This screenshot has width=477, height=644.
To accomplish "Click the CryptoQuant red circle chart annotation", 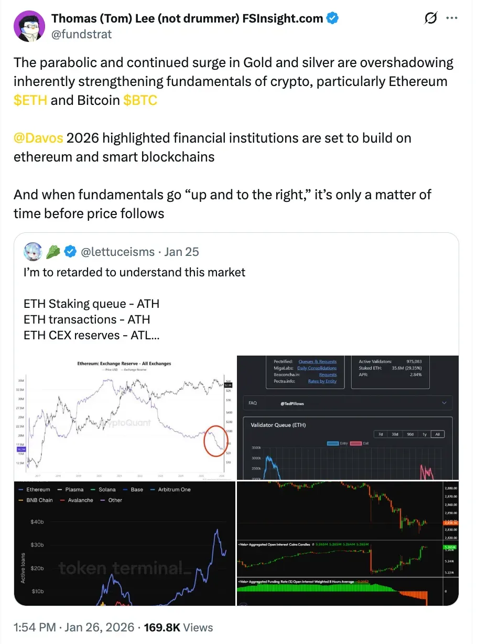I will [215, 439].
